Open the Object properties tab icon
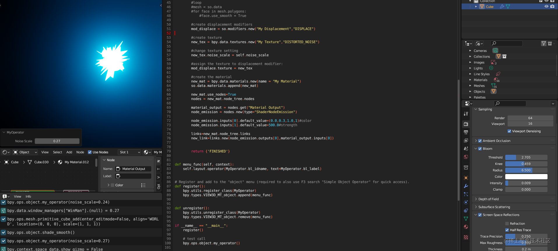The width and height of the screenshot is (558, 251). 466,178
